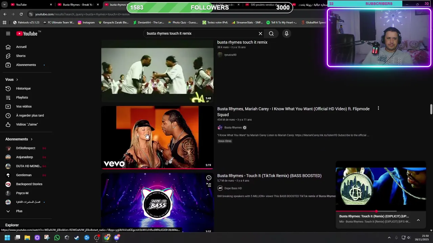
Task: Open title I Know What You Want
Action: pyautogui.click(x=293, y=112)
